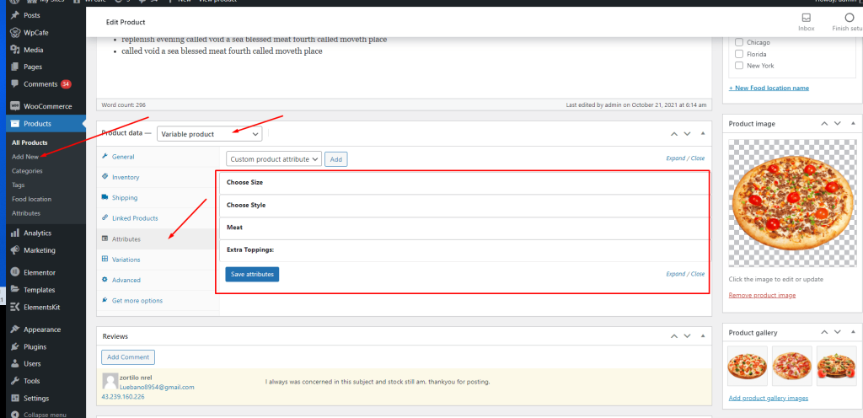The image size is (863, 418).
Task: Click the Add Comment button
Action: pos(128,357)
